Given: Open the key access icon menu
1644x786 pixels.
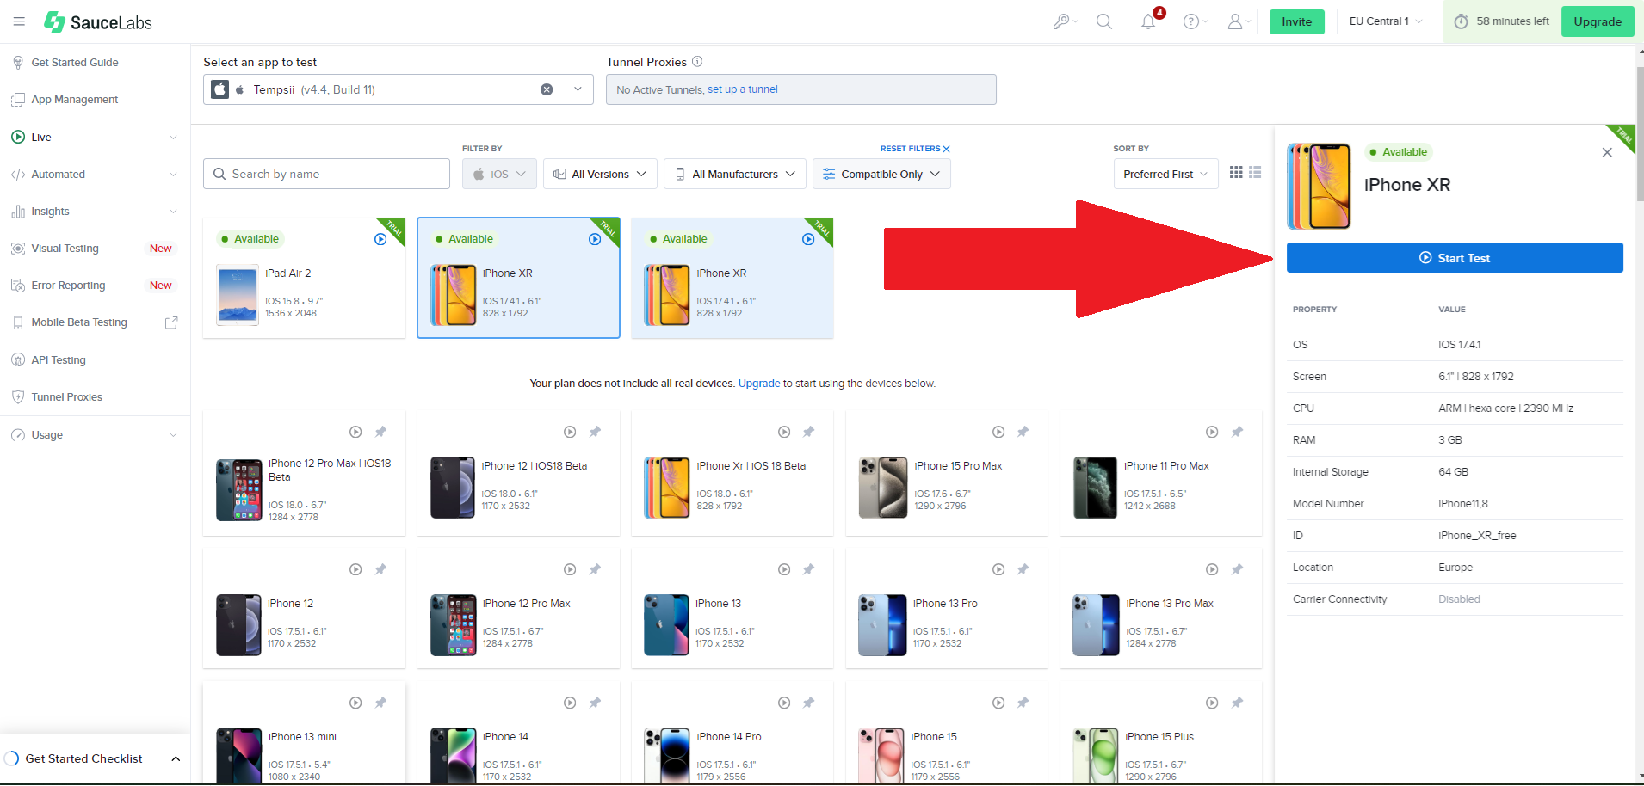Looking at the screenshot, I should 1065,21.
